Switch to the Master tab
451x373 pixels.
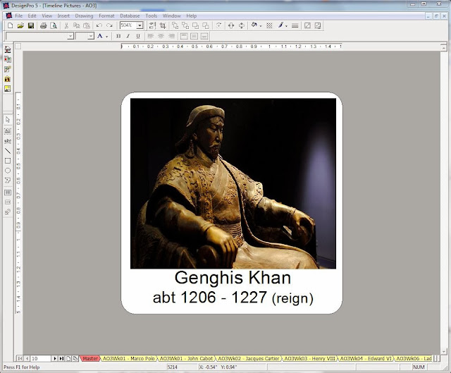coord(90,359)
